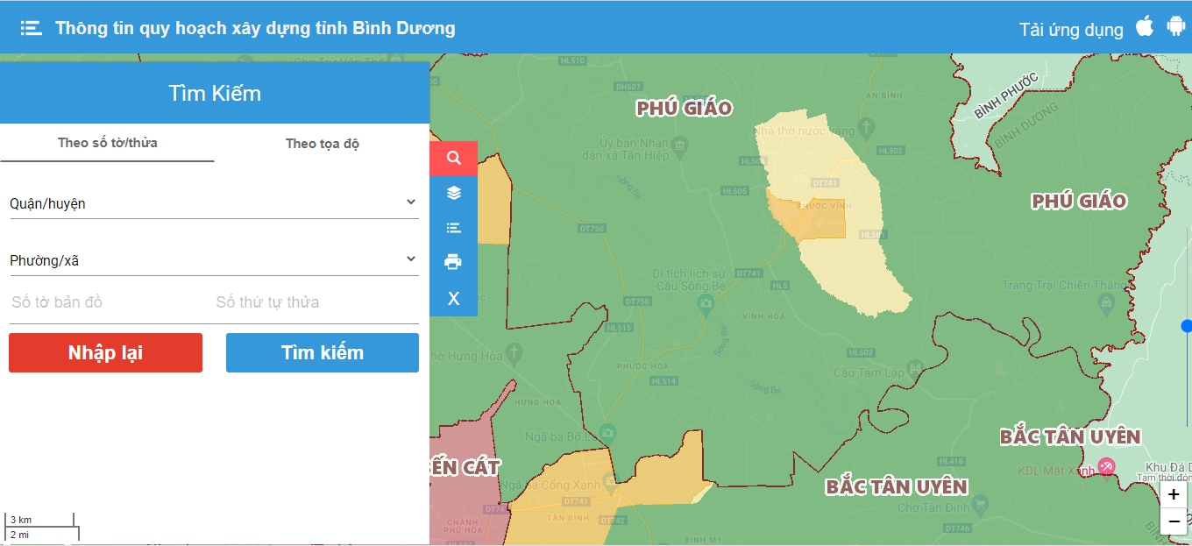
Task: Print the map using the printer icon
Action: (453, 262)
